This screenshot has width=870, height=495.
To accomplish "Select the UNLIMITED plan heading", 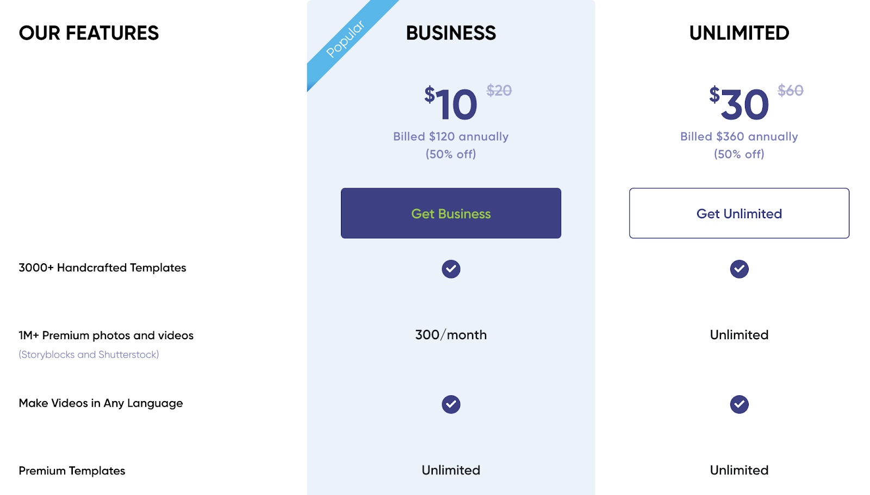I will click(x=739, y=33).
